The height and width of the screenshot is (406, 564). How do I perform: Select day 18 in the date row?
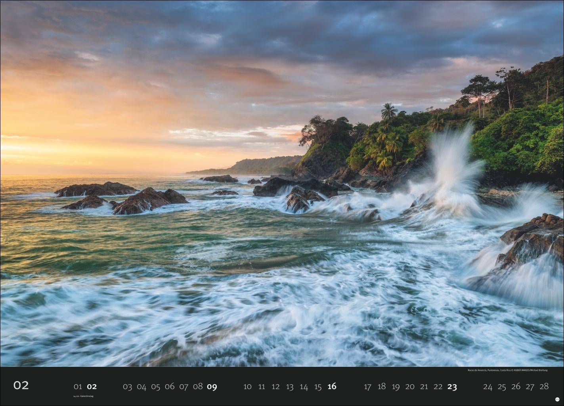click(x=382, y=387)
